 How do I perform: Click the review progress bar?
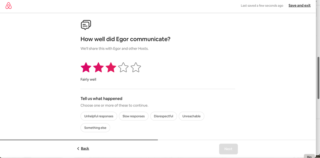pos(79,140)
